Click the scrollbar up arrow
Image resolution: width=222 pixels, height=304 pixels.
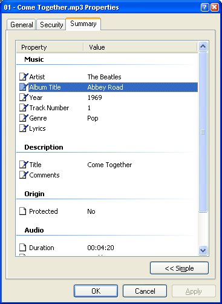pyautogui.click(x=203, y=47)
